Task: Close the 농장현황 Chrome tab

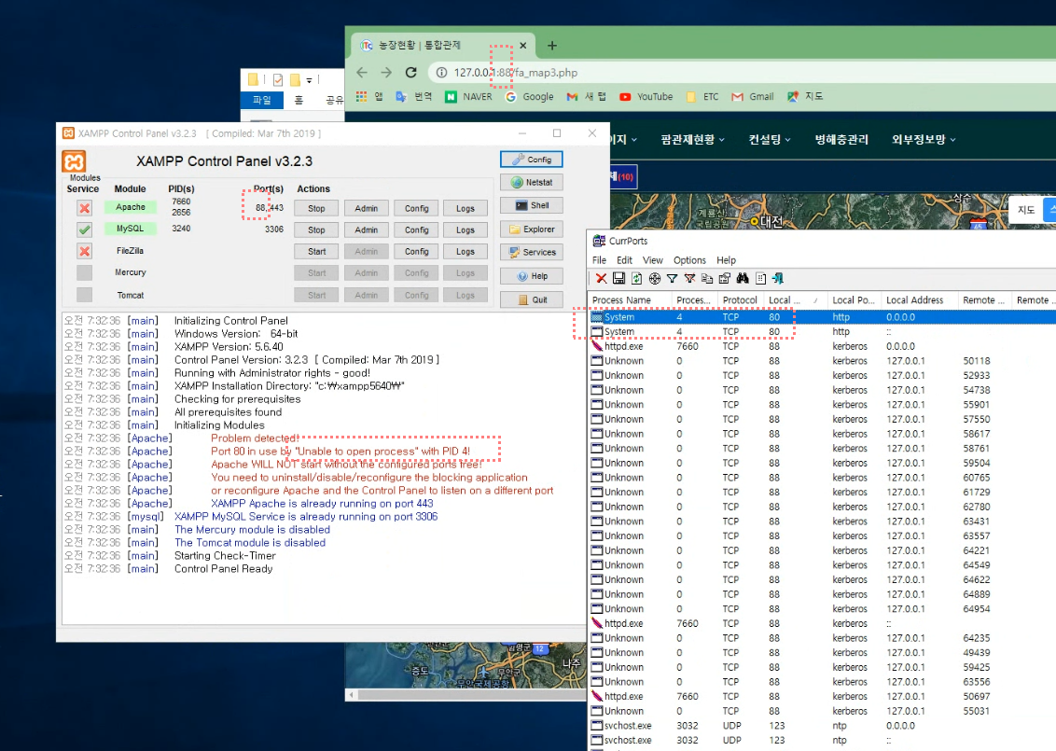Action: point(522,45)
